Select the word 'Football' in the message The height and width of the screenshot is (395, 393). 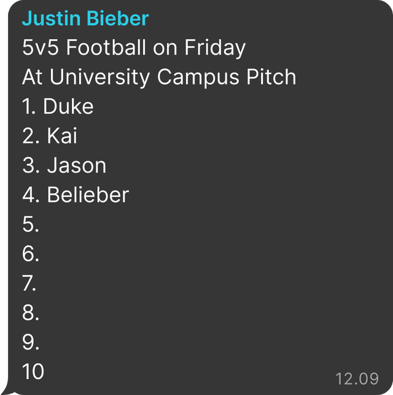tap(106, 47)
